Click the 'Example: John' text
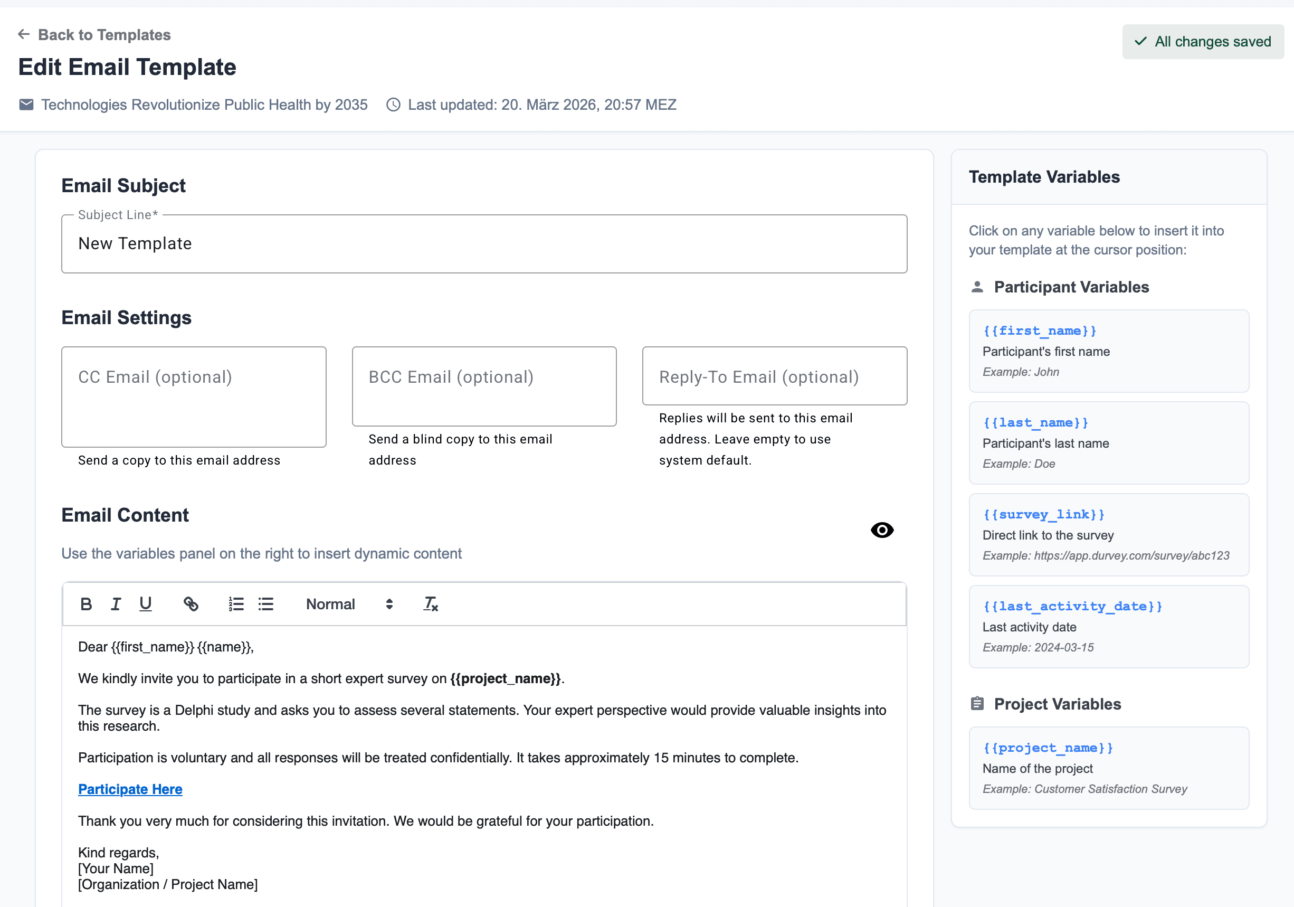 [1021, 372]
